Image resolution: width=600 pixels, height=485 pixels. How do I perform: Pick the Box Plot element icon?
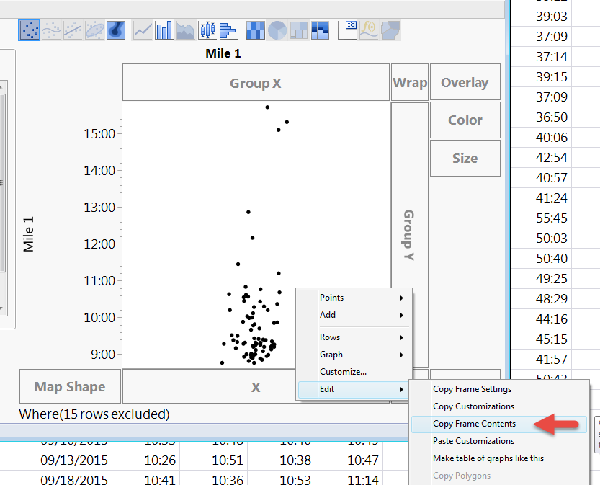207,30
